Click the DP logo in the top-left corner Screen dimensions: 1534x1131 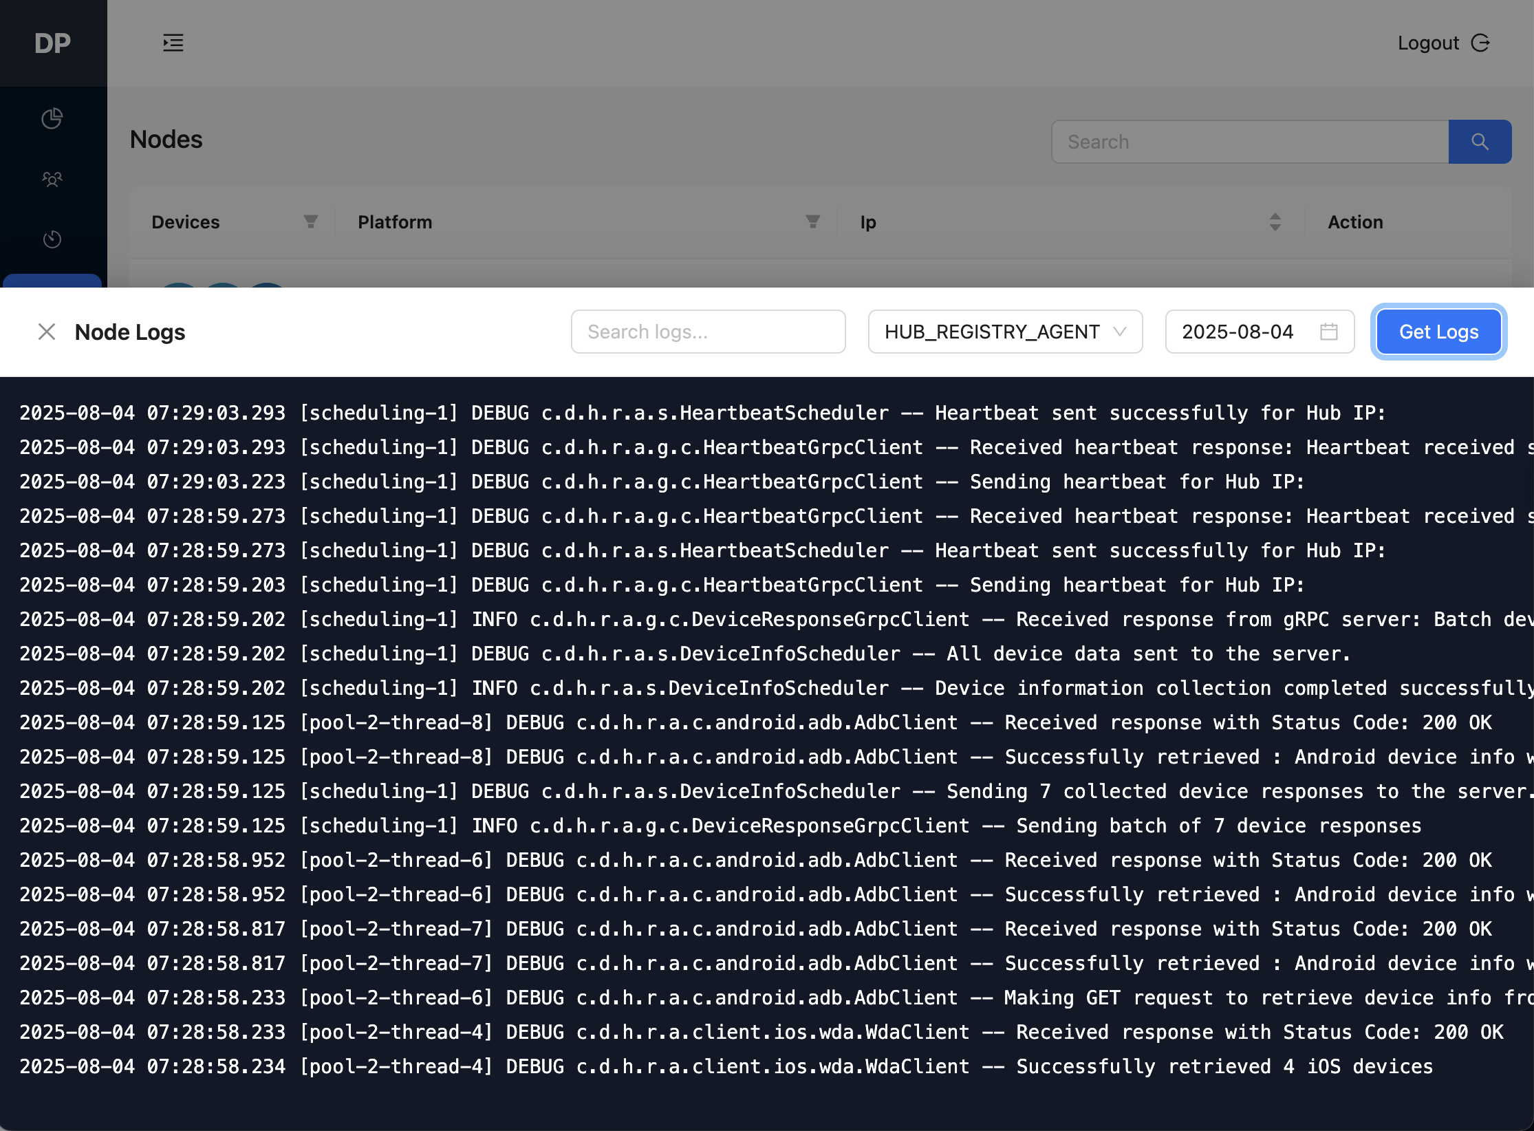point(53,43)
